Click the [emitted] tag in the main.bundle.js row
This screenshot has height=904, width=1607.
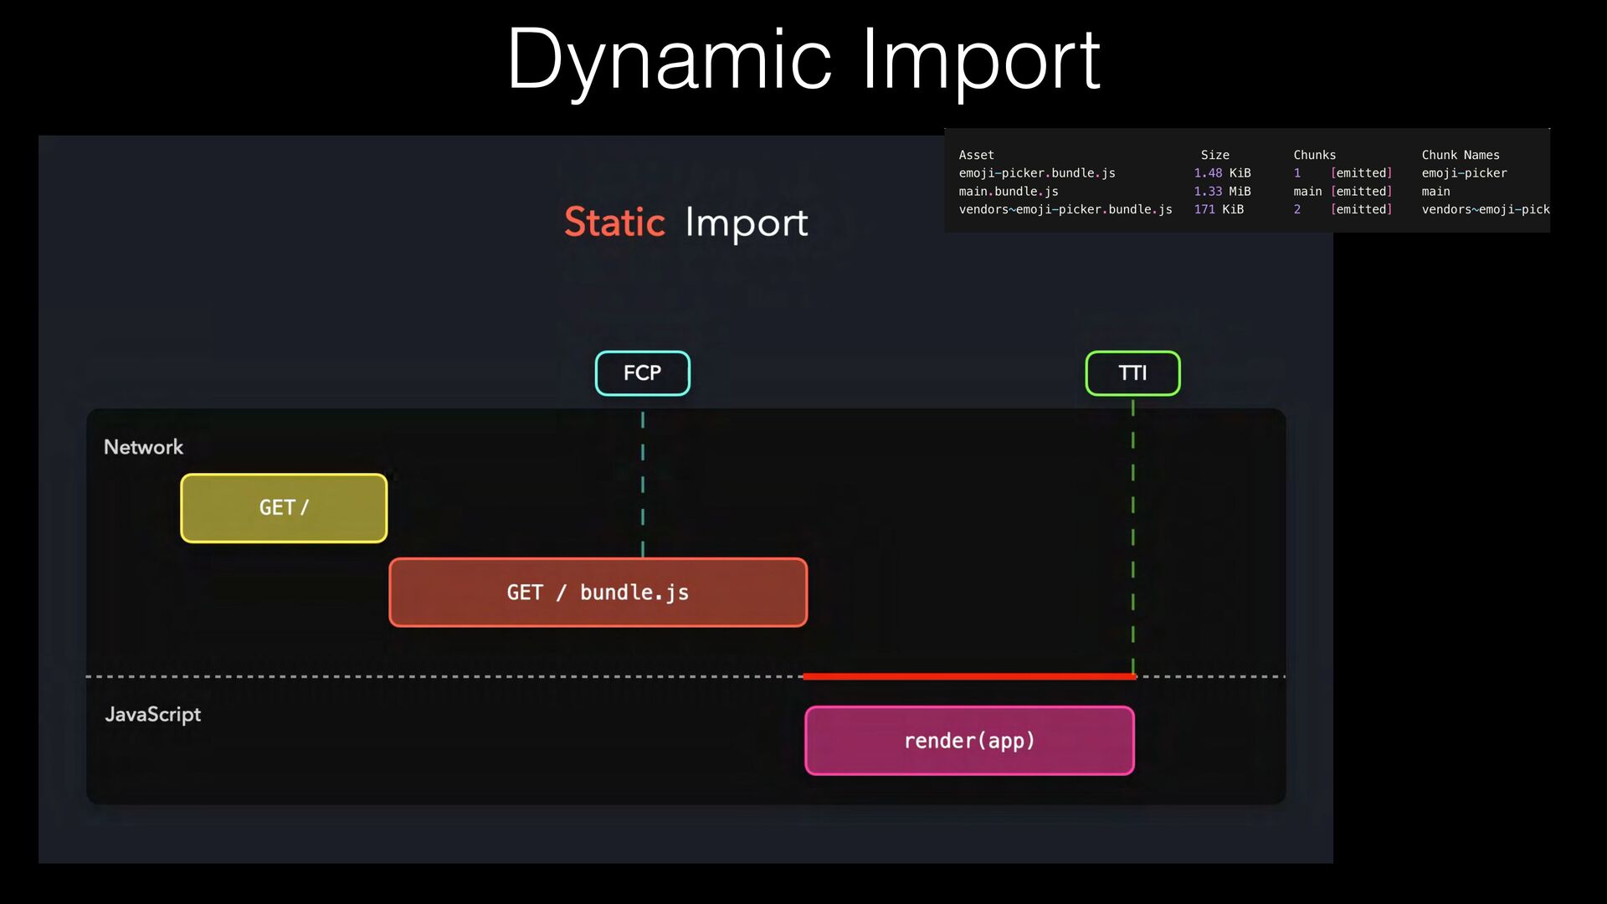pyautogui.click(x=1362, y=192)
